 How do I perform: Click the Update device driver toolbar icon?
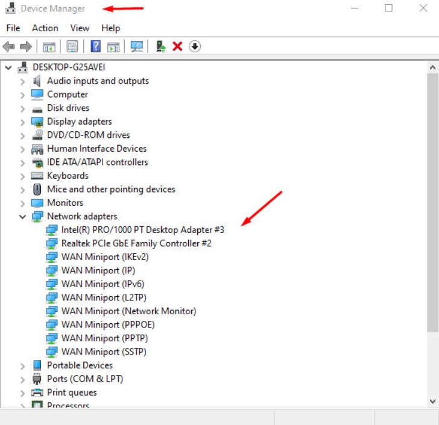pos(160,46)
